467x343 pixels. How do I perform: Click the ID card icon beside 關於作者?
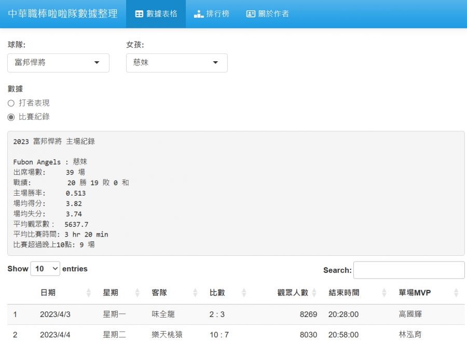point(251,14)
